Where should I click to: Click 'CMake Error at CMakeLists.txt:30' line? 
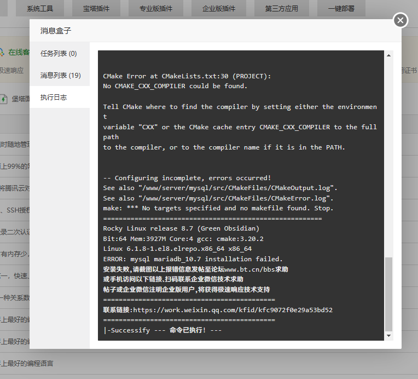click(187, 76)
